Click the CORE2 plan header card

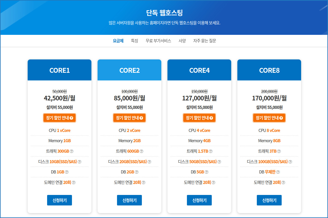[x=129, y=70]
